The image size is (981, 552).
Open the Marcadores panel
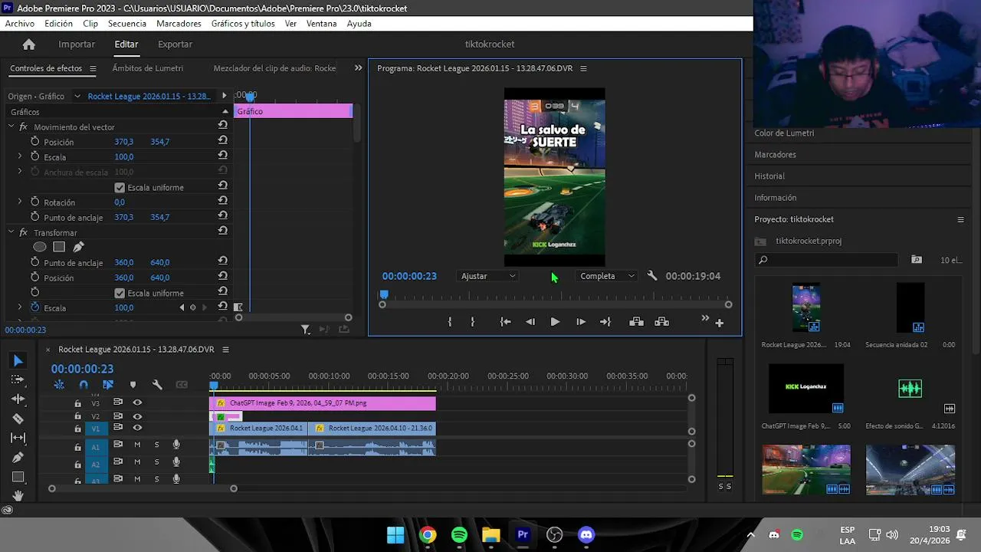pos(775,154)
